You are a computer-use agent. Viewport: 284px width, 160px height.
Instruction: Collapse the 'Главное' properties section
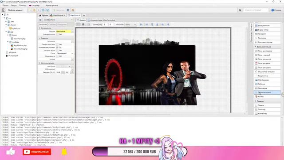[39, 38]
